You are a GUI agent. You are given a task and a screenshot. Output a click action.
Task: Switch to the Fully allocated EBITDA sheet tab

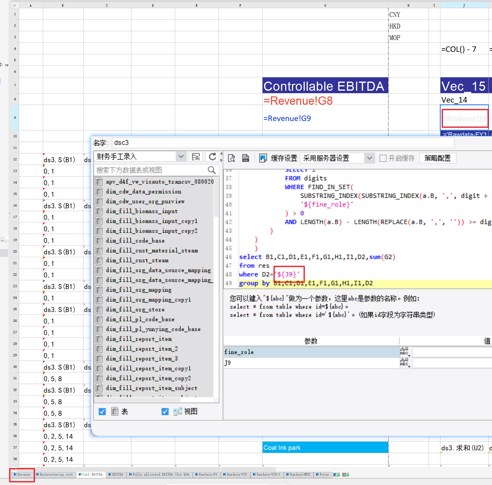coord(159,475)
